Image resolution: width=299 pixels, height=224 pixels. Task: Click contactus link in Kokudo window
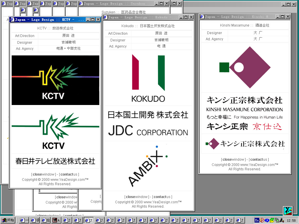click(162, 197)
